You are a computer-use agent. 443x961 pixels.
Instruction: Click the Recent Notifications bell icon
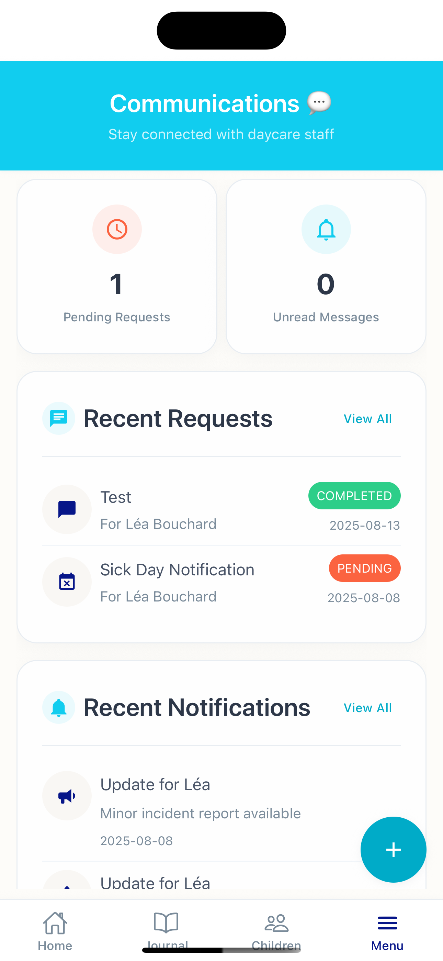pyautogui.click(x=58, y=707)
